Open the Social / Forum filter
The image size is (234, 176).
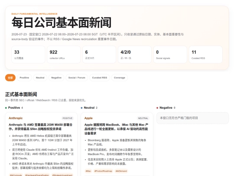pos(77,78)
